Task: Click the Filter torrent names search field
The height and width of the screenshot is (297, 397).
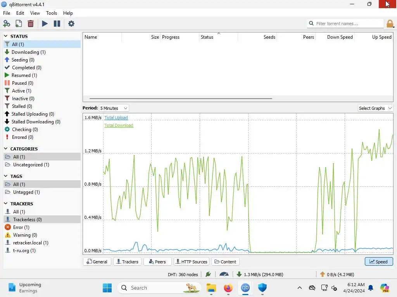Action: 345,24
